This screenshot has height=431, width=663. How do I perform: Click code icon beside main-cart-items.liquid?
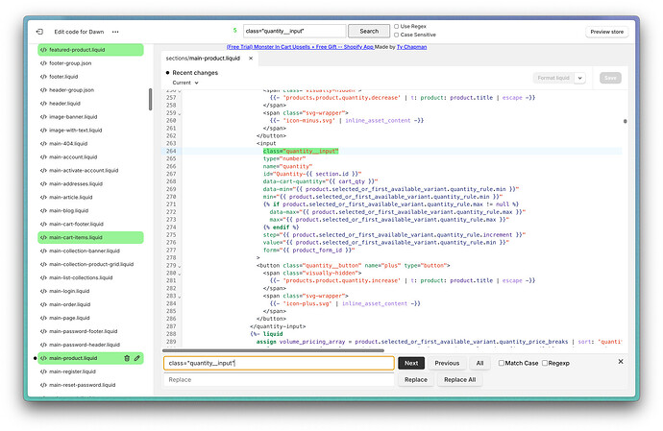click(43, 237)
